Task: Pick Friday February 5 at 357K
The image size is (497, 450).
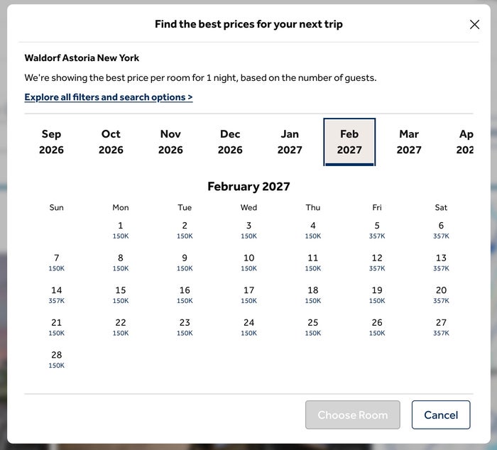Action: click(x=377, y=230)
